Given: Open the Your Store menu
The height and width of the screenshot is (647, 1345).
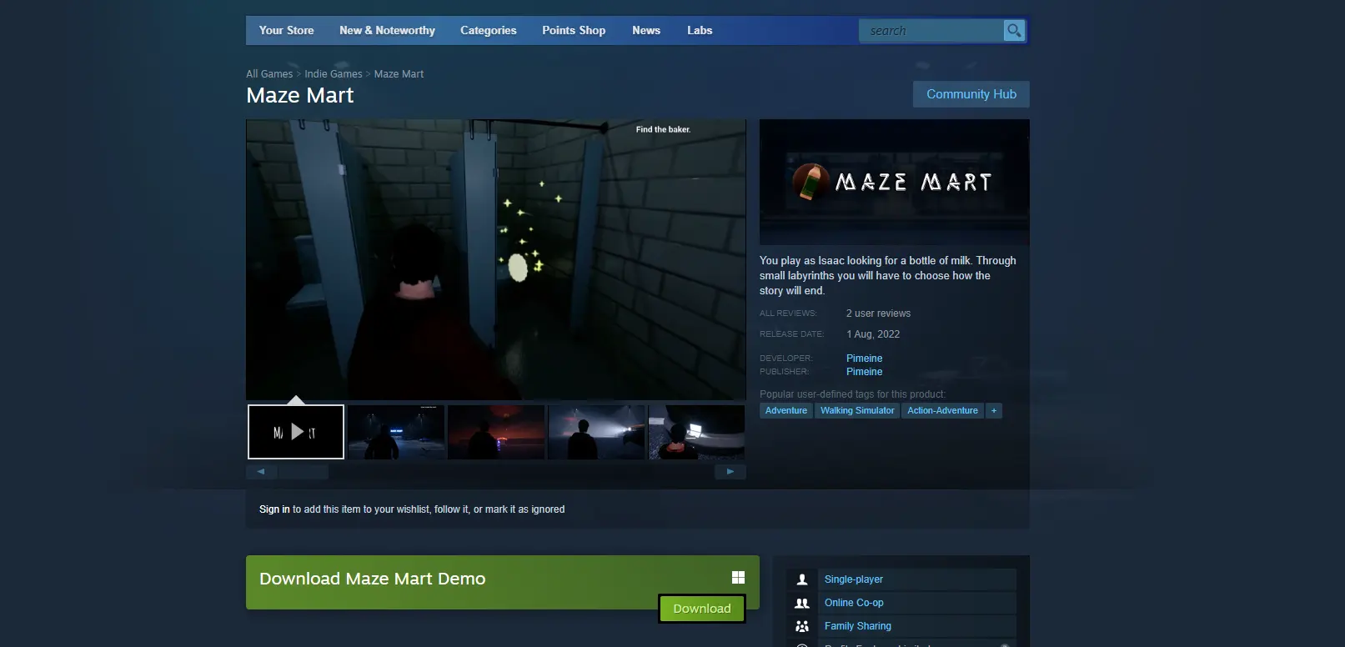Looking at the screenshot, I should click(x=286, y=30).
